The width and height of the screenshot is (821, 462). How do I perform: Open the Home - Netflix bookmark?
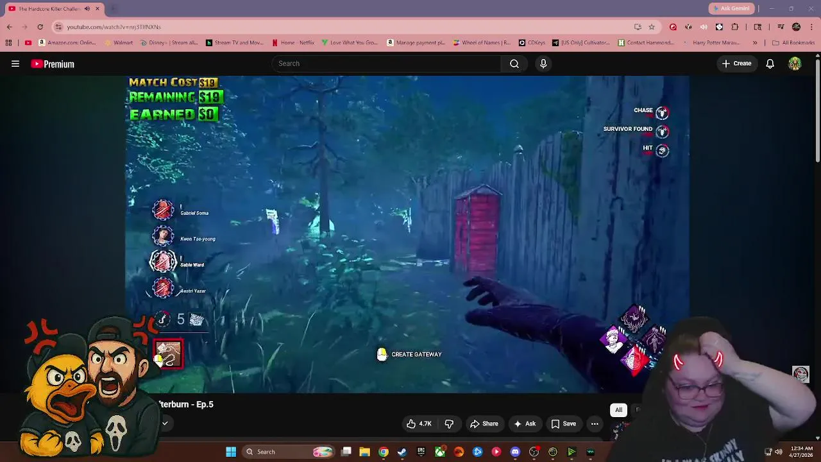[x=293, y=43]
